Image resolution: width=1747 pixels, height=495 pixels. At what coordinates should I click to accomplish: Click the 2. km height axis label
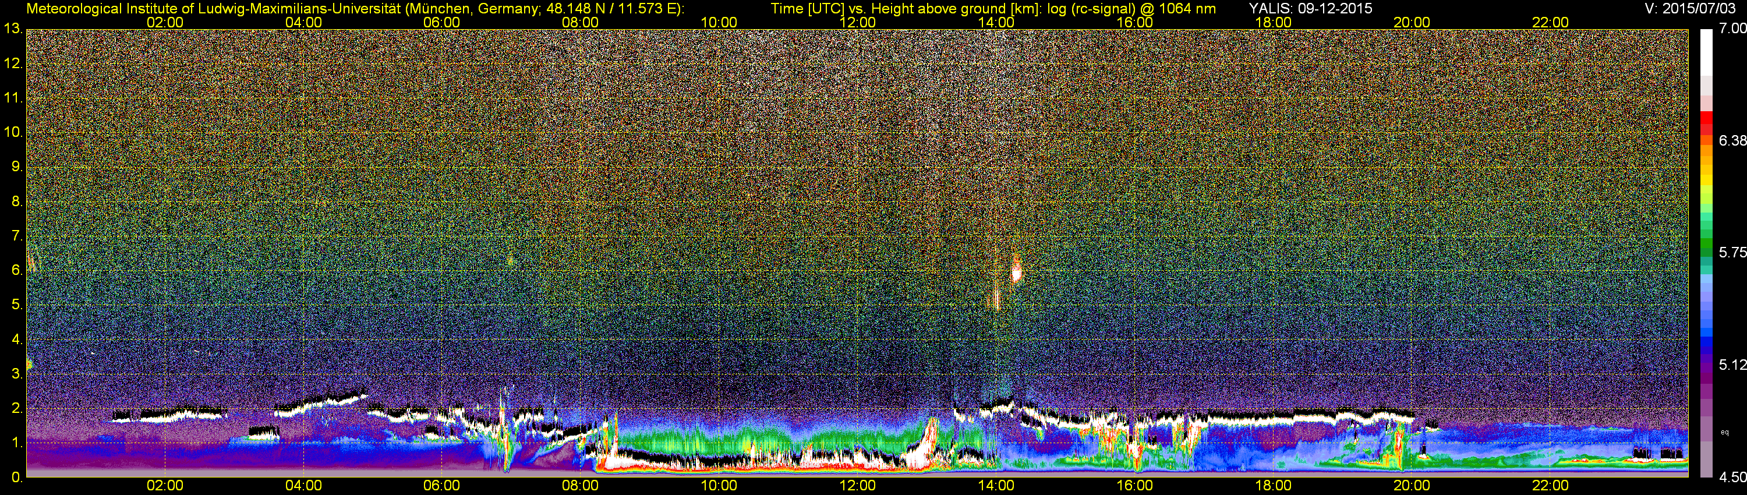(x=16, y=408)
